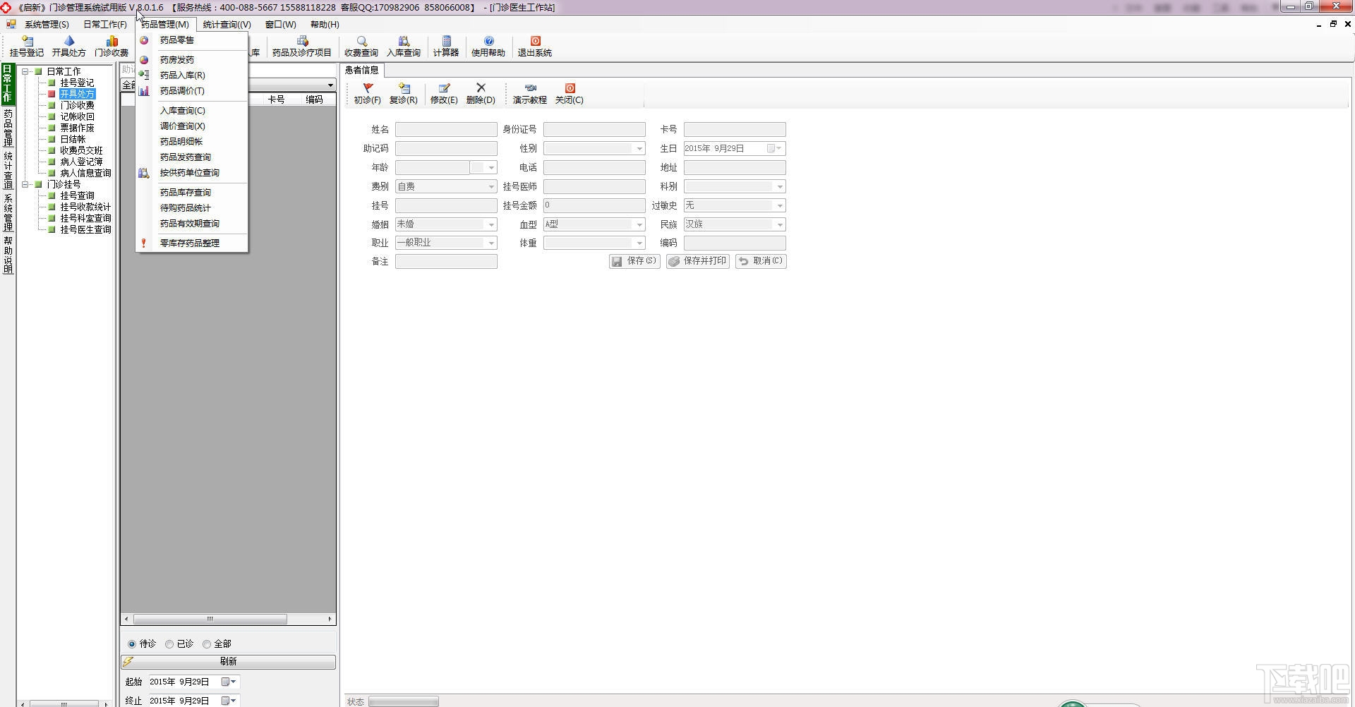The height and width of the screenshot is (707, 1355).
Task: Choose 药品入库(R) from the menu
Action: coord(192,75)
